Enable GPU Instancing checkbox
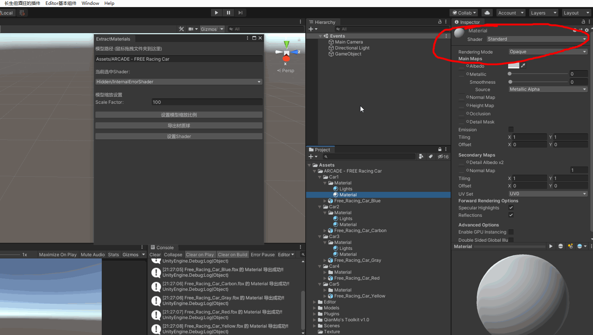This screenshot has height=335, width=593. 511,232
